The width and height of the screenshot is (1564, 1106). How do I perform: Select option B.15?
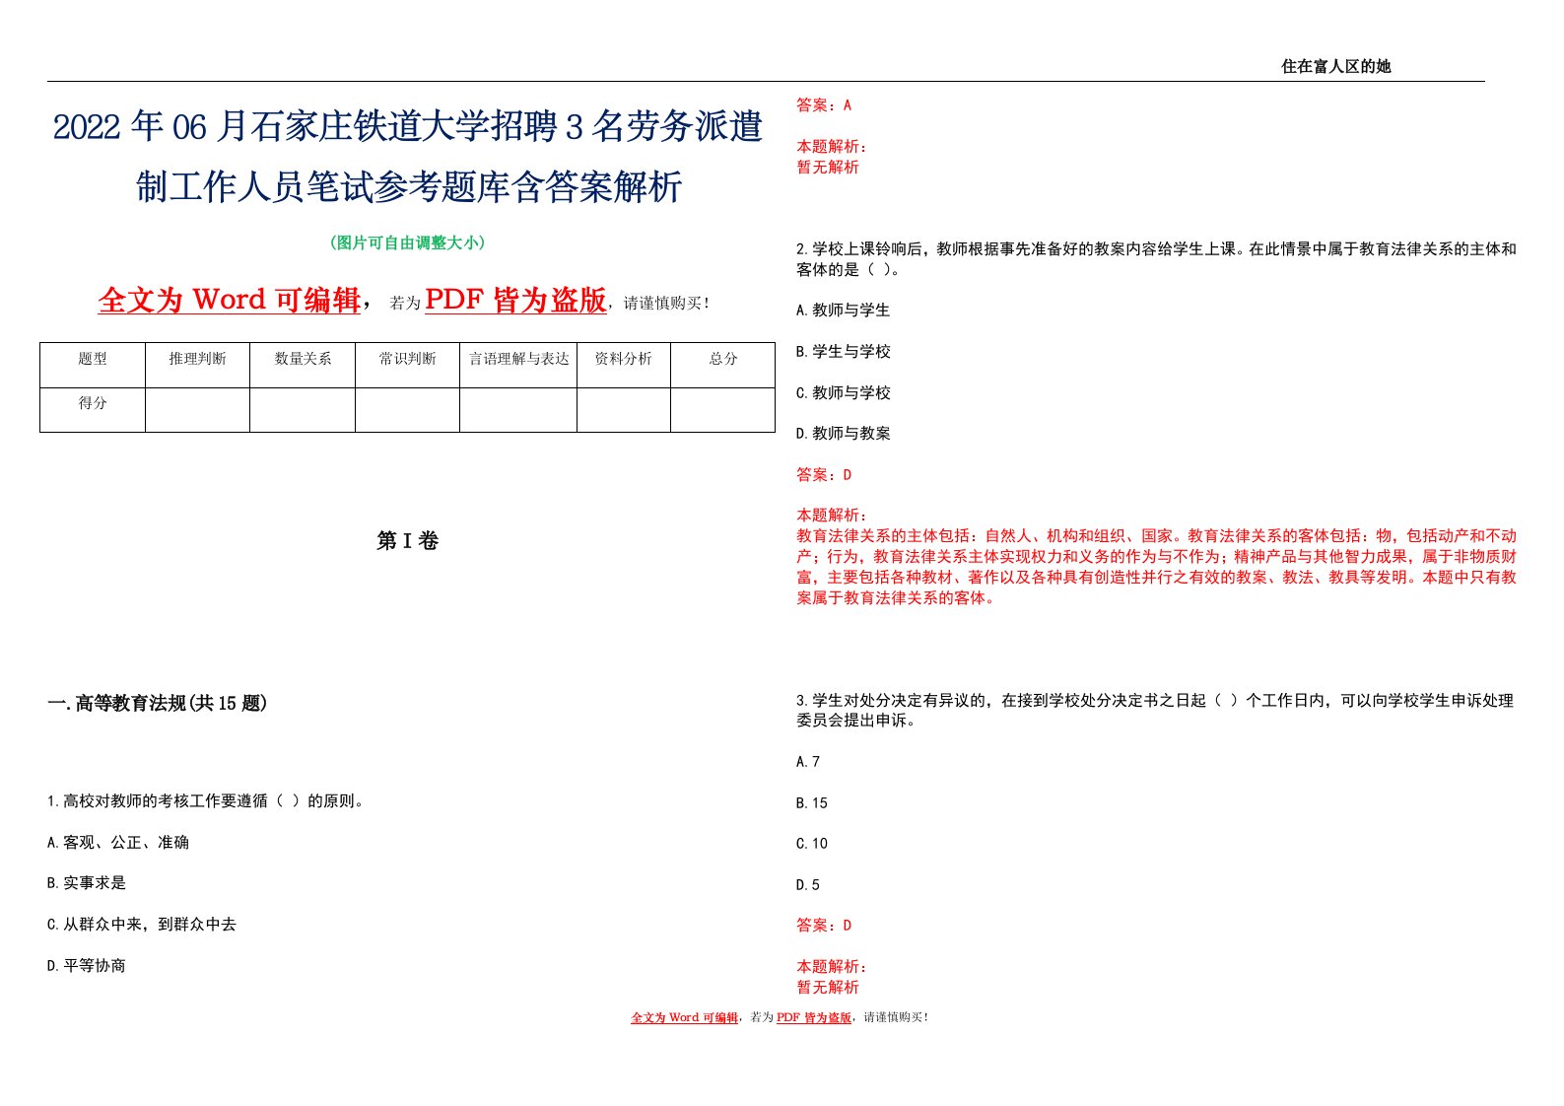pos(812,803)
